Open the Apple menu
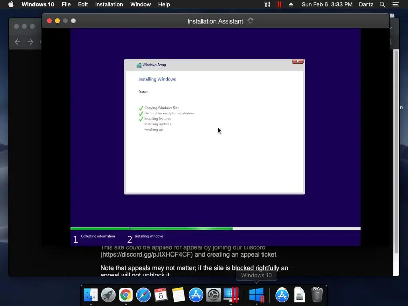The width and height of the screenshot is (408, 306). pos(11,4)
